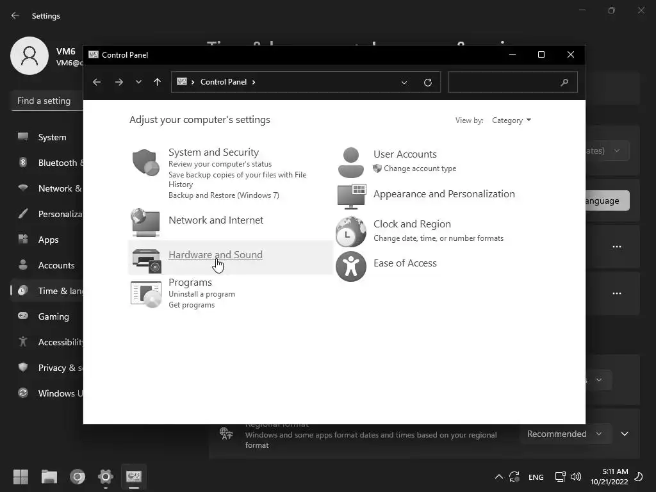Viewport: 656px width, 492px height.
Task: Click the Ease of Access icon
Action: (350, 266)
